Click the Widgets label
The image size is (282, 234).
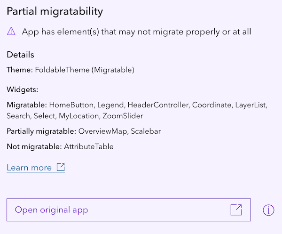[23, 89]
